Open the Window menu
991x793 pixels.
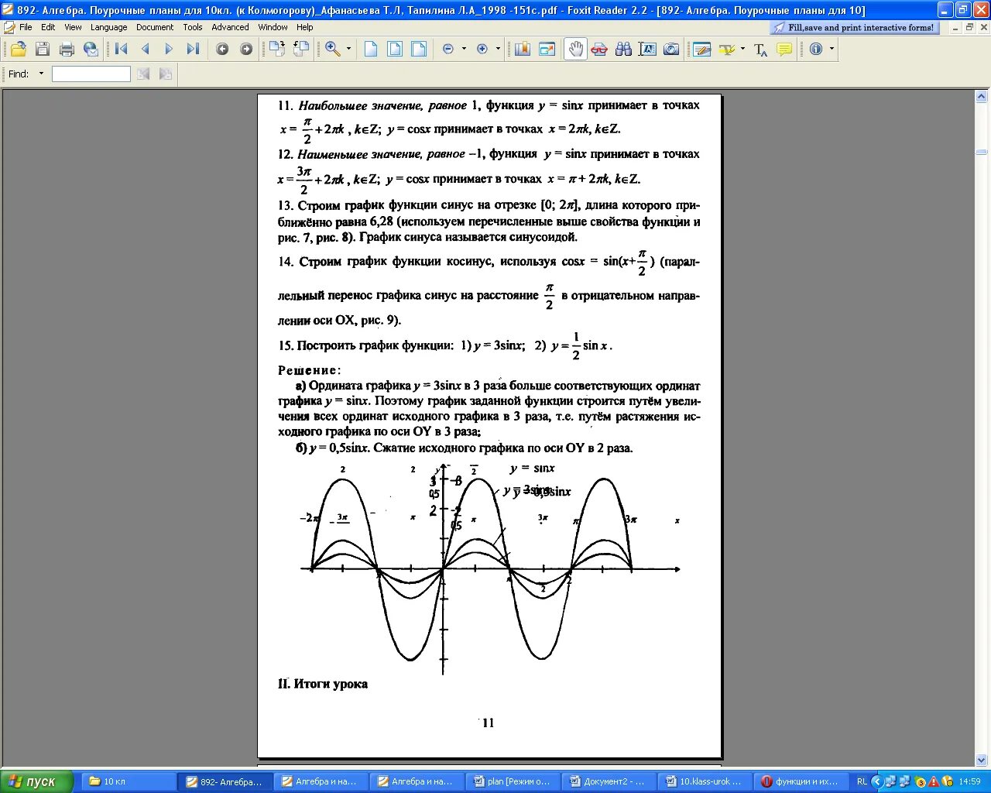click(x=273, y=27)
